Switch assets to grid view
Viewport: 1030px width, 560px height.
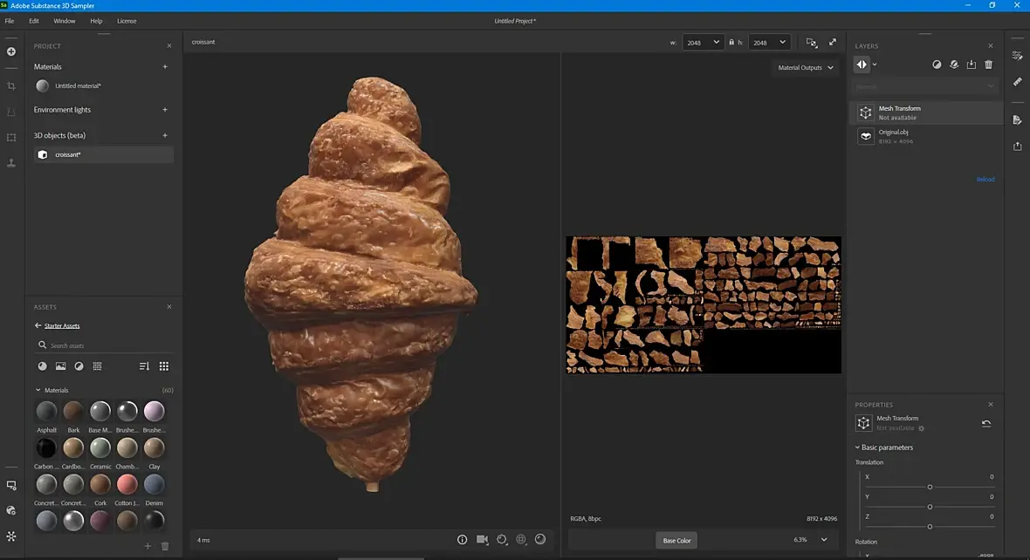pos(164,366)
